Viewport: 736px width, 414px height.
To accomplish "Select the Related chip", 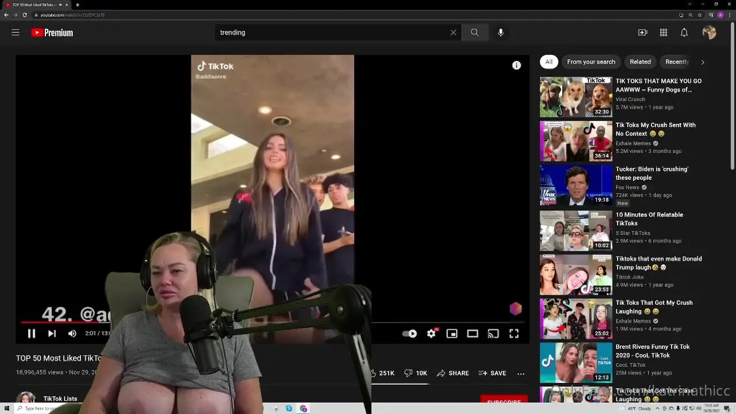I will [640, 62].
